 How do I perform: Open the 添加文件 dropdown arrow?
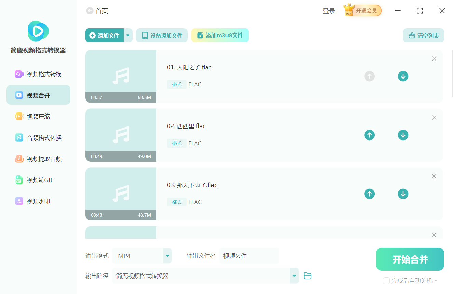coord(128,35)
